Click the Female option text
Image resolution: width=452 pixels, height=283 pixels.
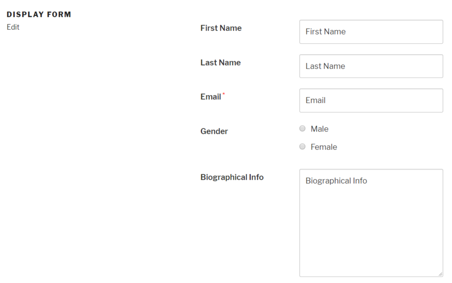(324, 146)
